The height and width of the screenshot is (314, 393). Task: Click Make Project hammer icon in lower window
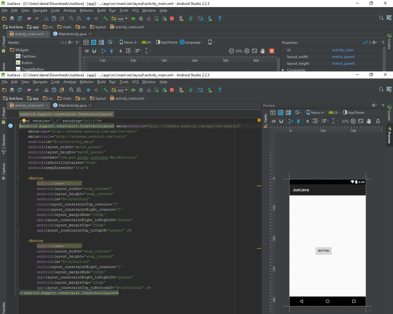(106, 90)
